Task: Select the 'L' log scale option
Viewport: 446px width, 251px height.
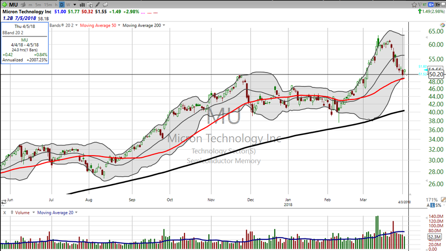Action: coord(433,205)
